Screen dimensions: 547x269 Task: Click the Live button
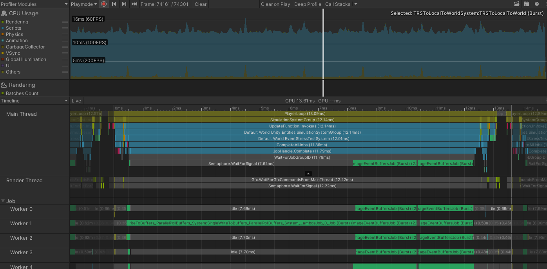[x=76, y=101]
